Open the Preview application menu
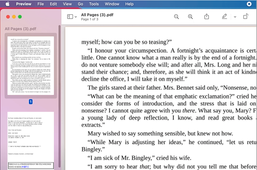257x170 pixels. 24,4
